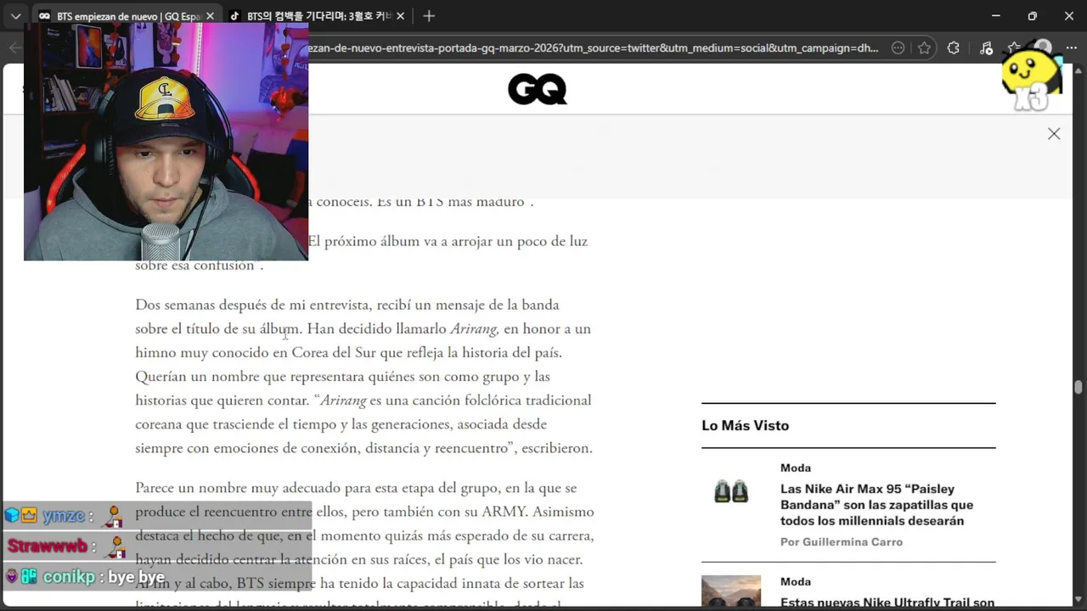Click chat username Strawwwb

click(x=47, y=547)
